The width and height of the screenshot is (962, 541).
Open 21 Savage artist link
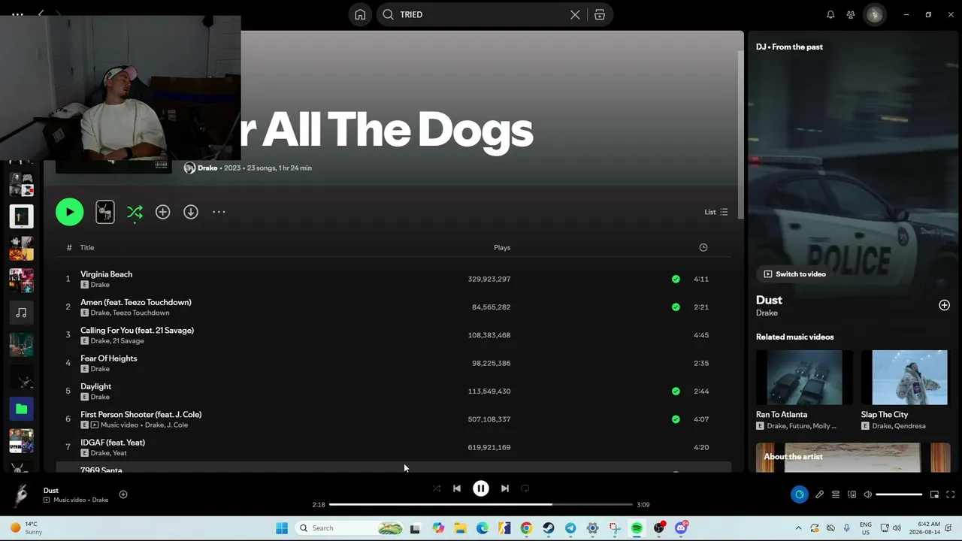(129, 341)
